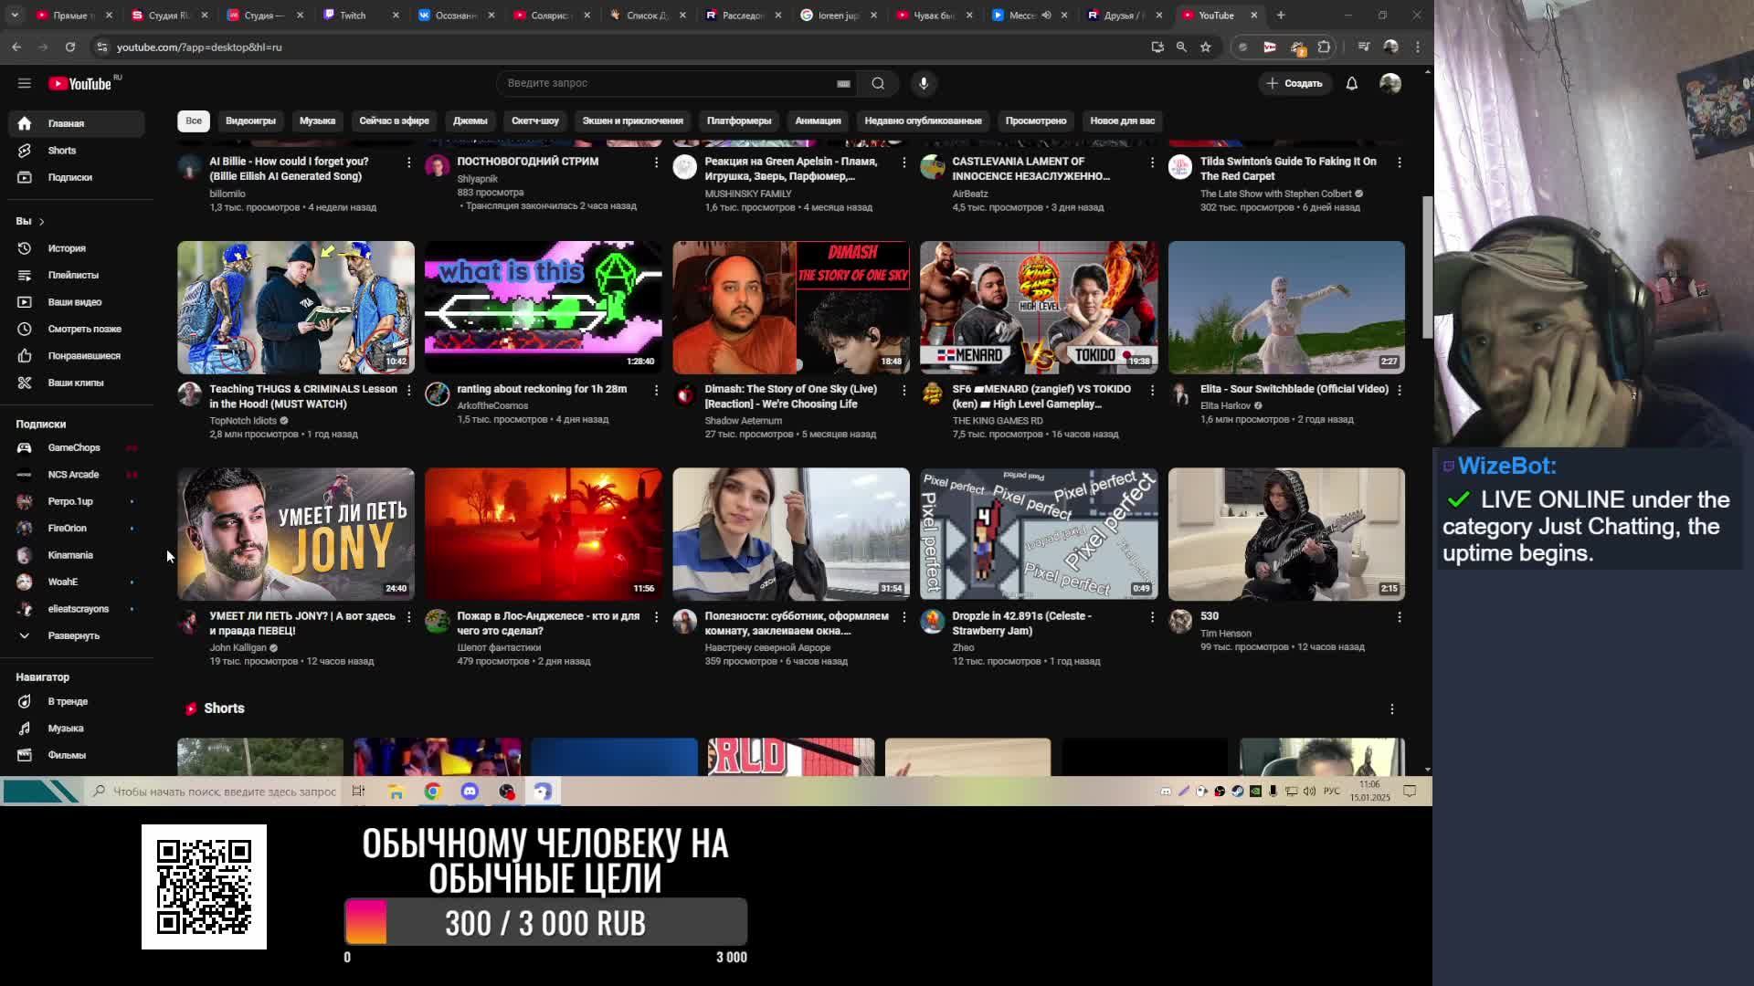This screenshot has width=1754, height=986.
Task: Open the History sidebar item
Action: click(66, 248)
